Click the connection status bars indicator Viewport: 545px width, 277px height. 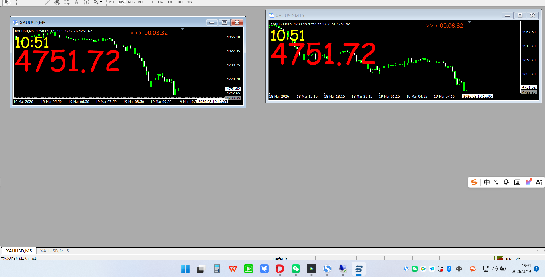(x=499, y=258)
